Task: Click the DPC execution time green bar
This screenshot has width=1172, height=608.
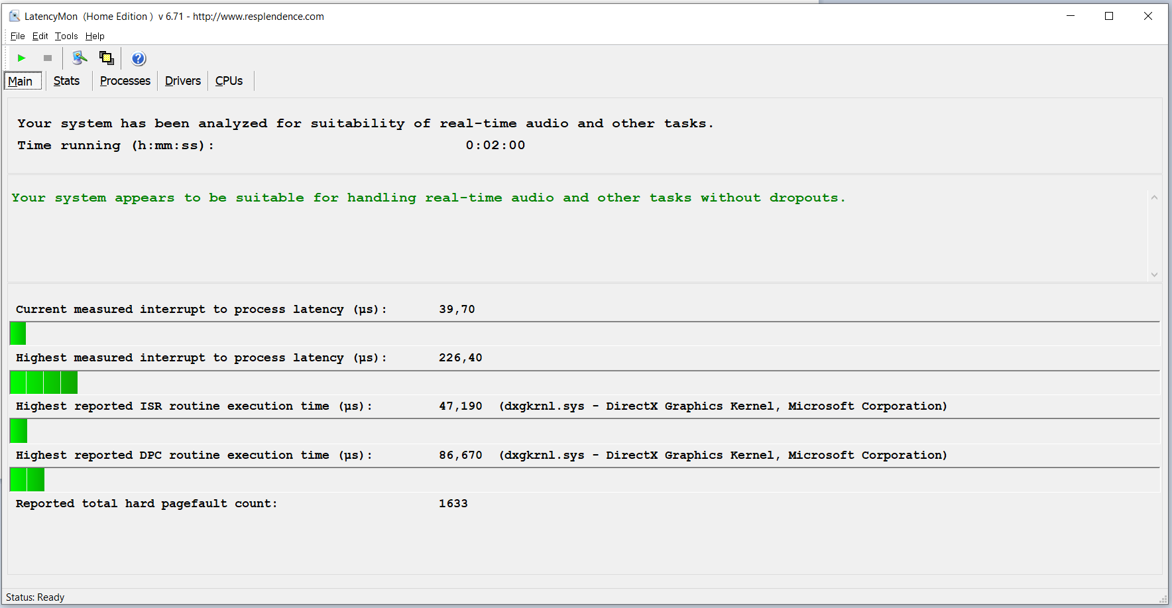Action: (27, 479)
